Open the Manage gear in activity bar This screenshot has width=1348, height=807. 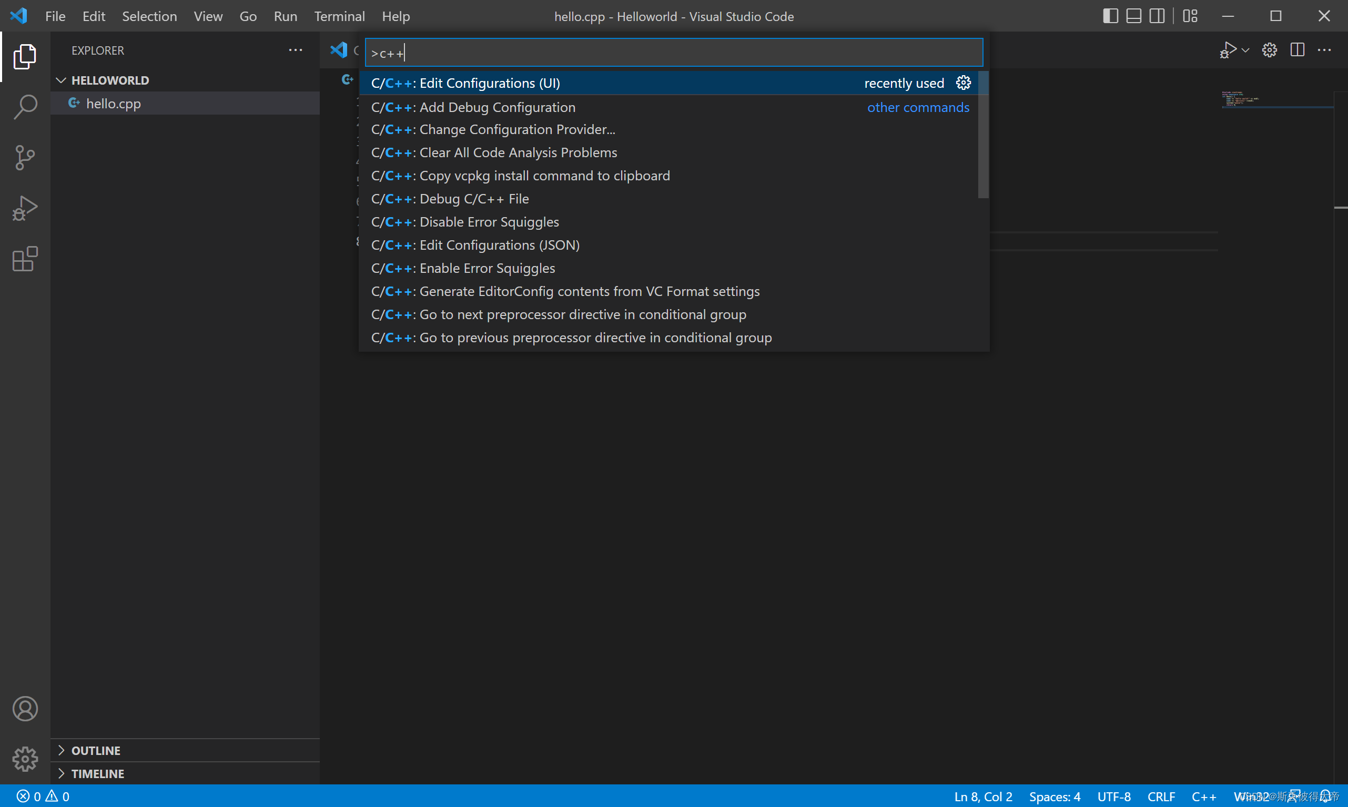tap(25, 759)
